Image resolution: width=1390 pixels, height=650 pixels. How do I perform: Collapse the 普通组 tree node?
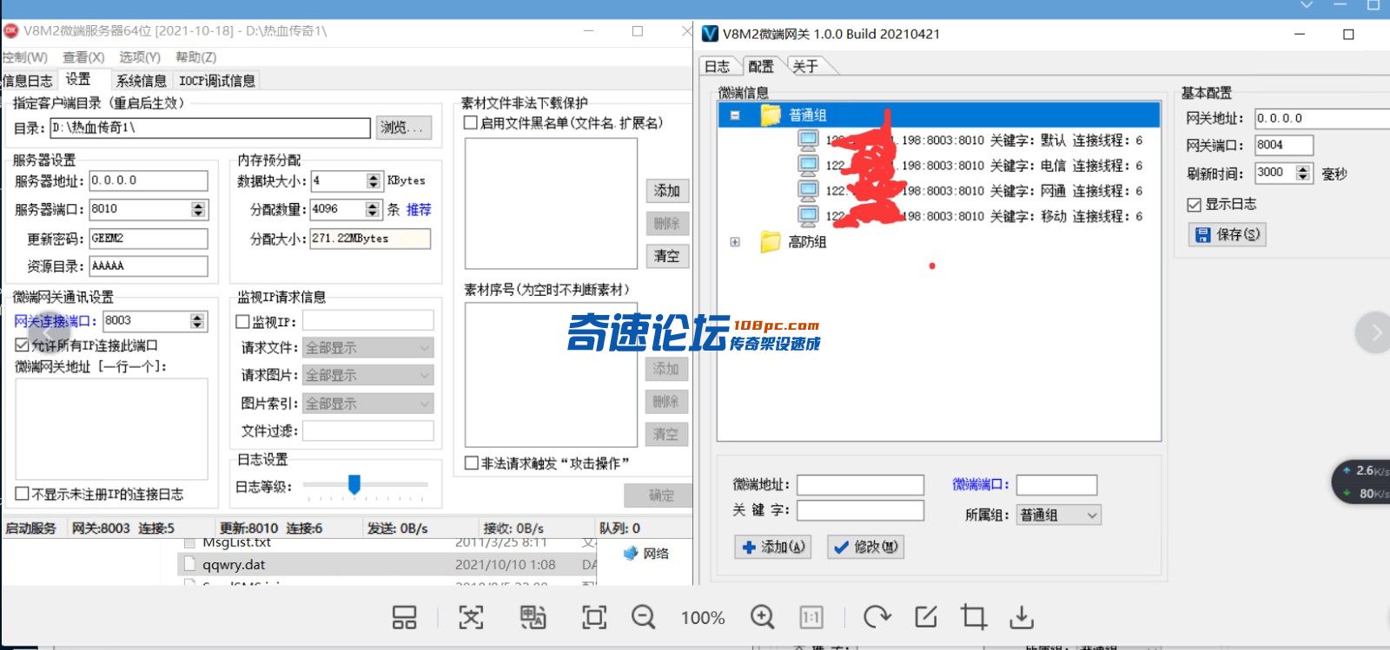pyautogui.click(x=735, y=115)
